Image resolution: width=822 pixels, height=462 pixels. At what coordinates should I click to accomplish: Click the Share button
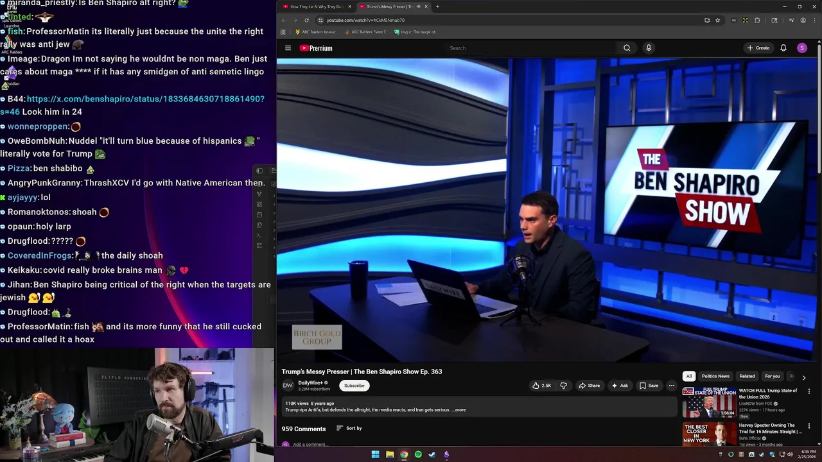pyautogui.click(x=589, y=386)
